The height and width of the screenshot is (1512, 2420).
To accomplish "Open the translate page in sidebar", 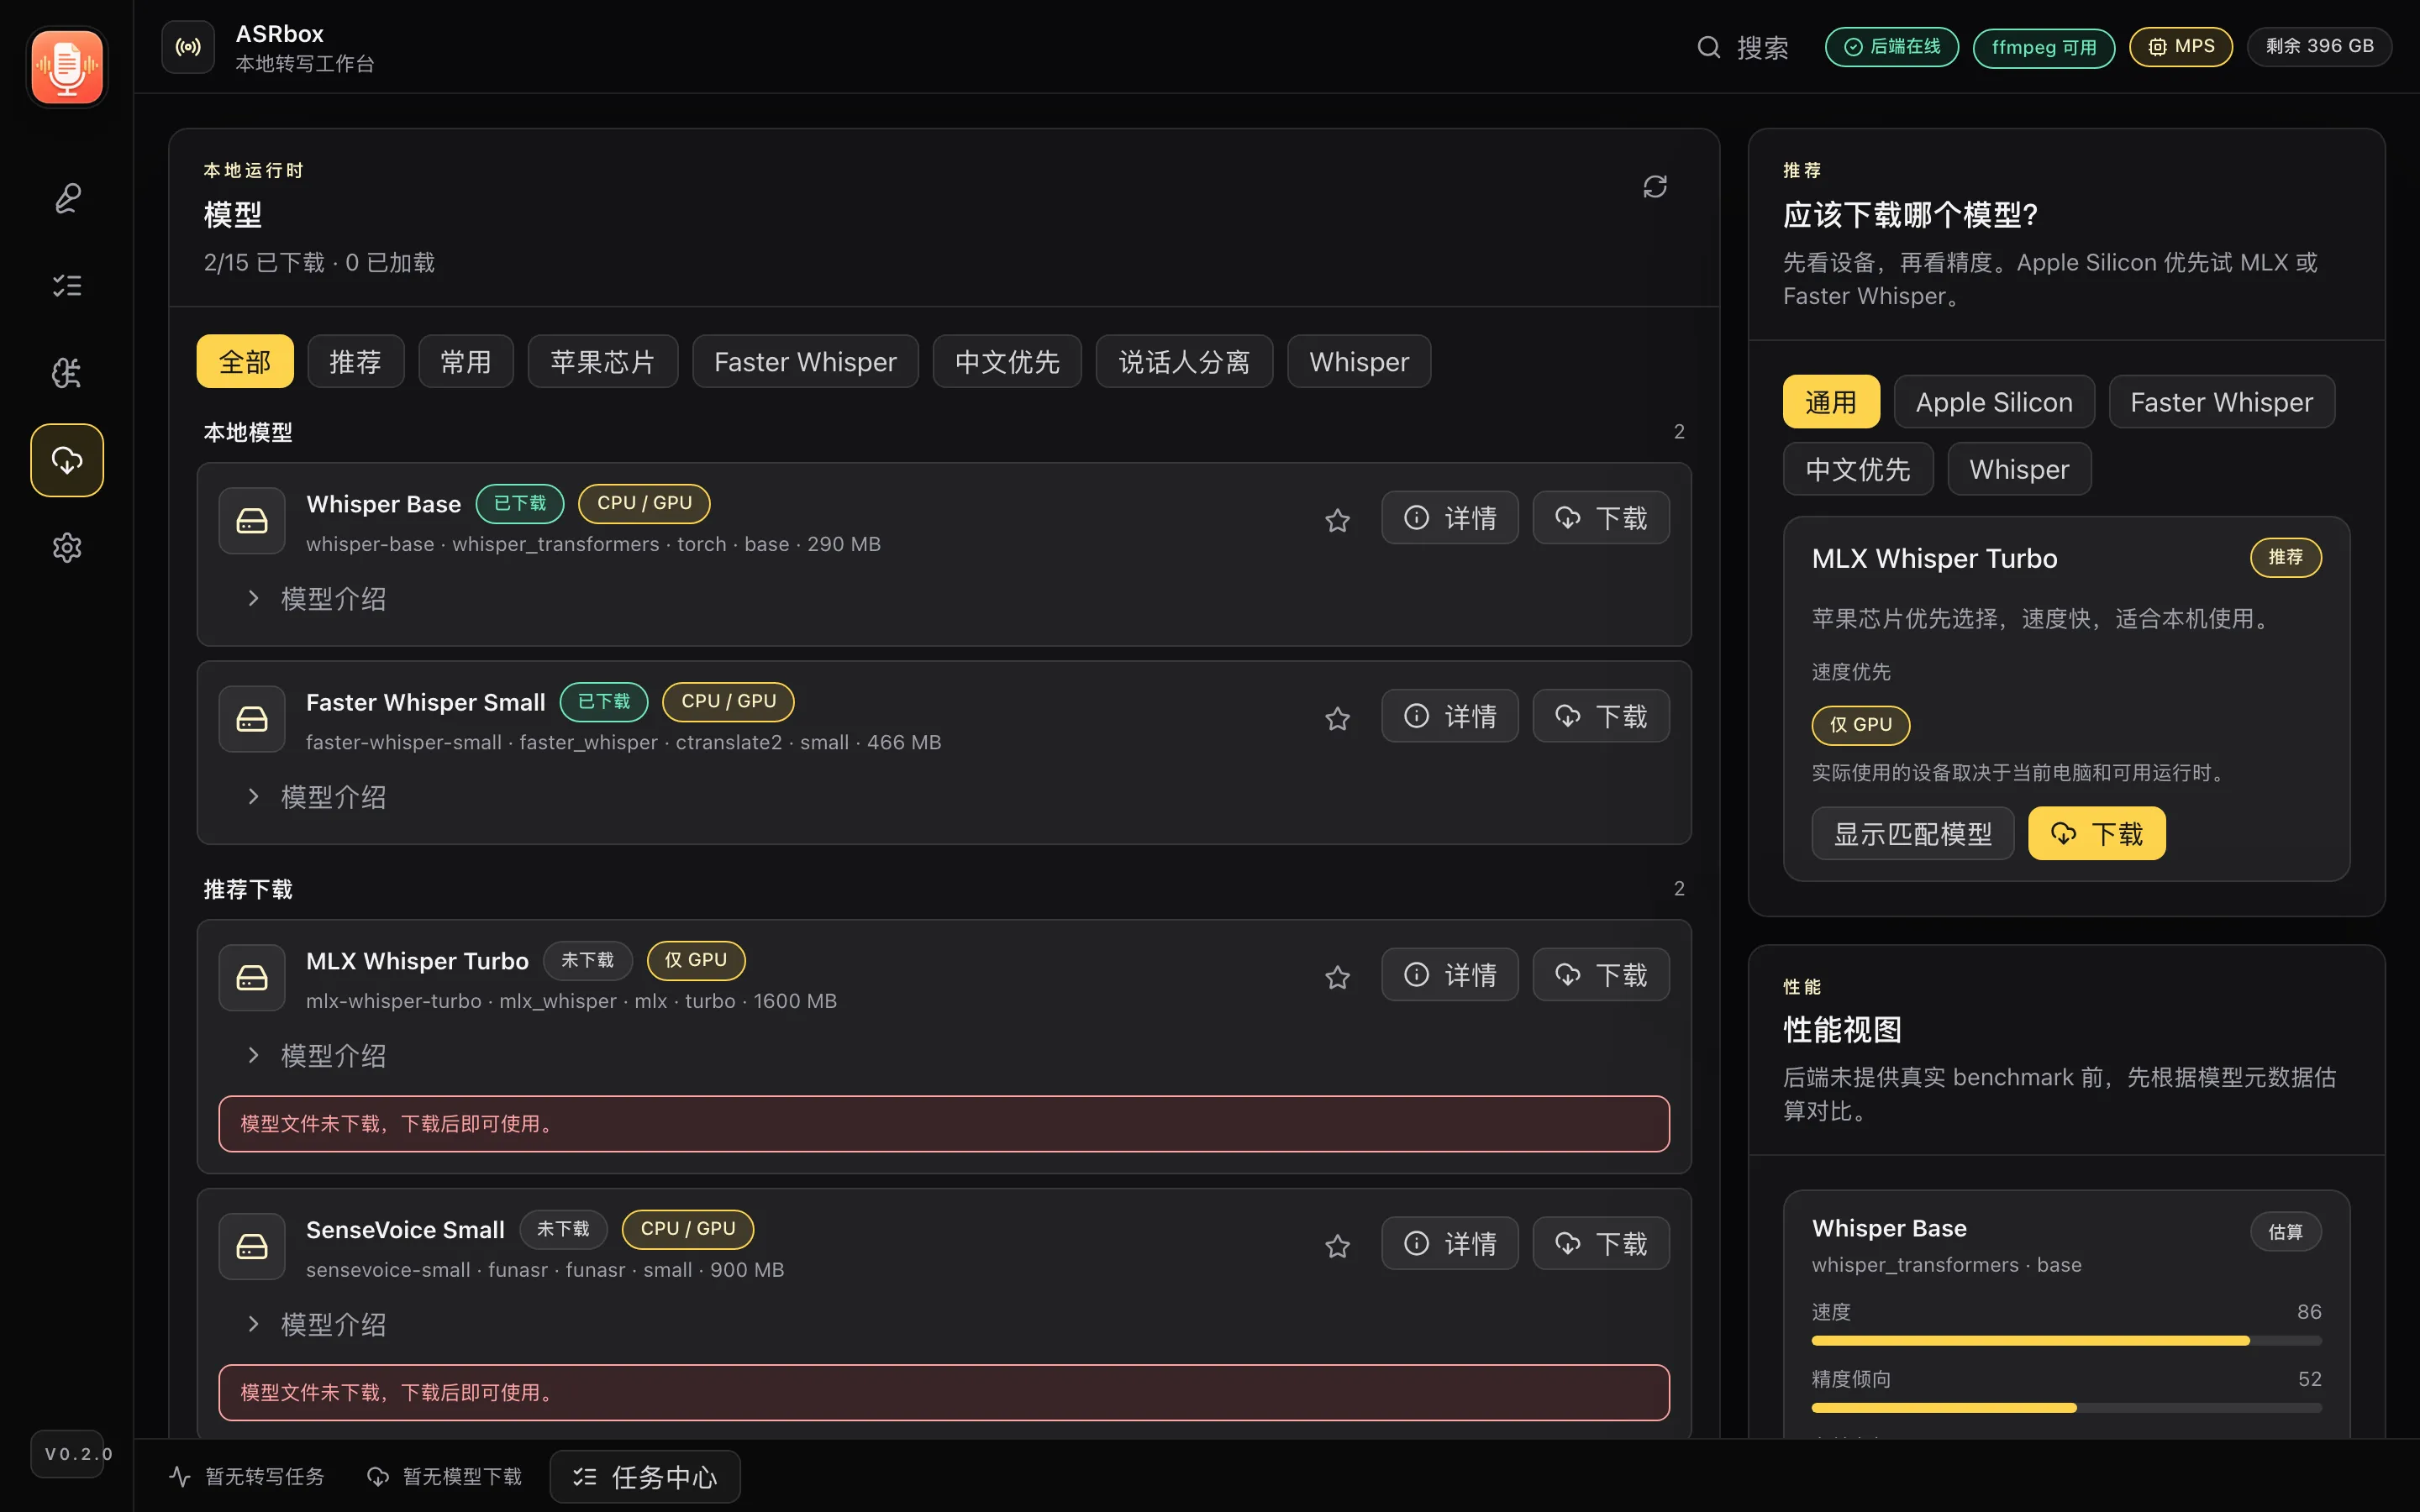I will 67,373.
